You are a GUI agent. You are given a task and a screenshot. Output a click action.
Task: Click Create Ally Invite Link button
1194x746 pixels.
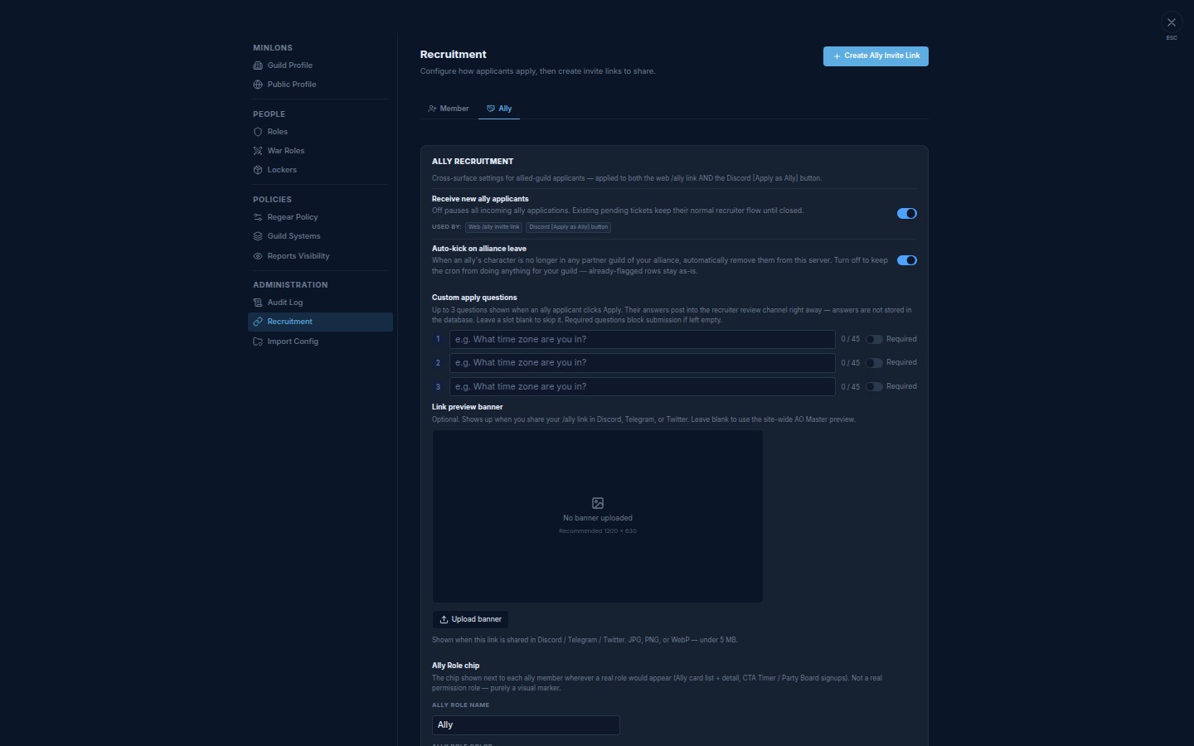pyautogui.click(x=876, y=56)
